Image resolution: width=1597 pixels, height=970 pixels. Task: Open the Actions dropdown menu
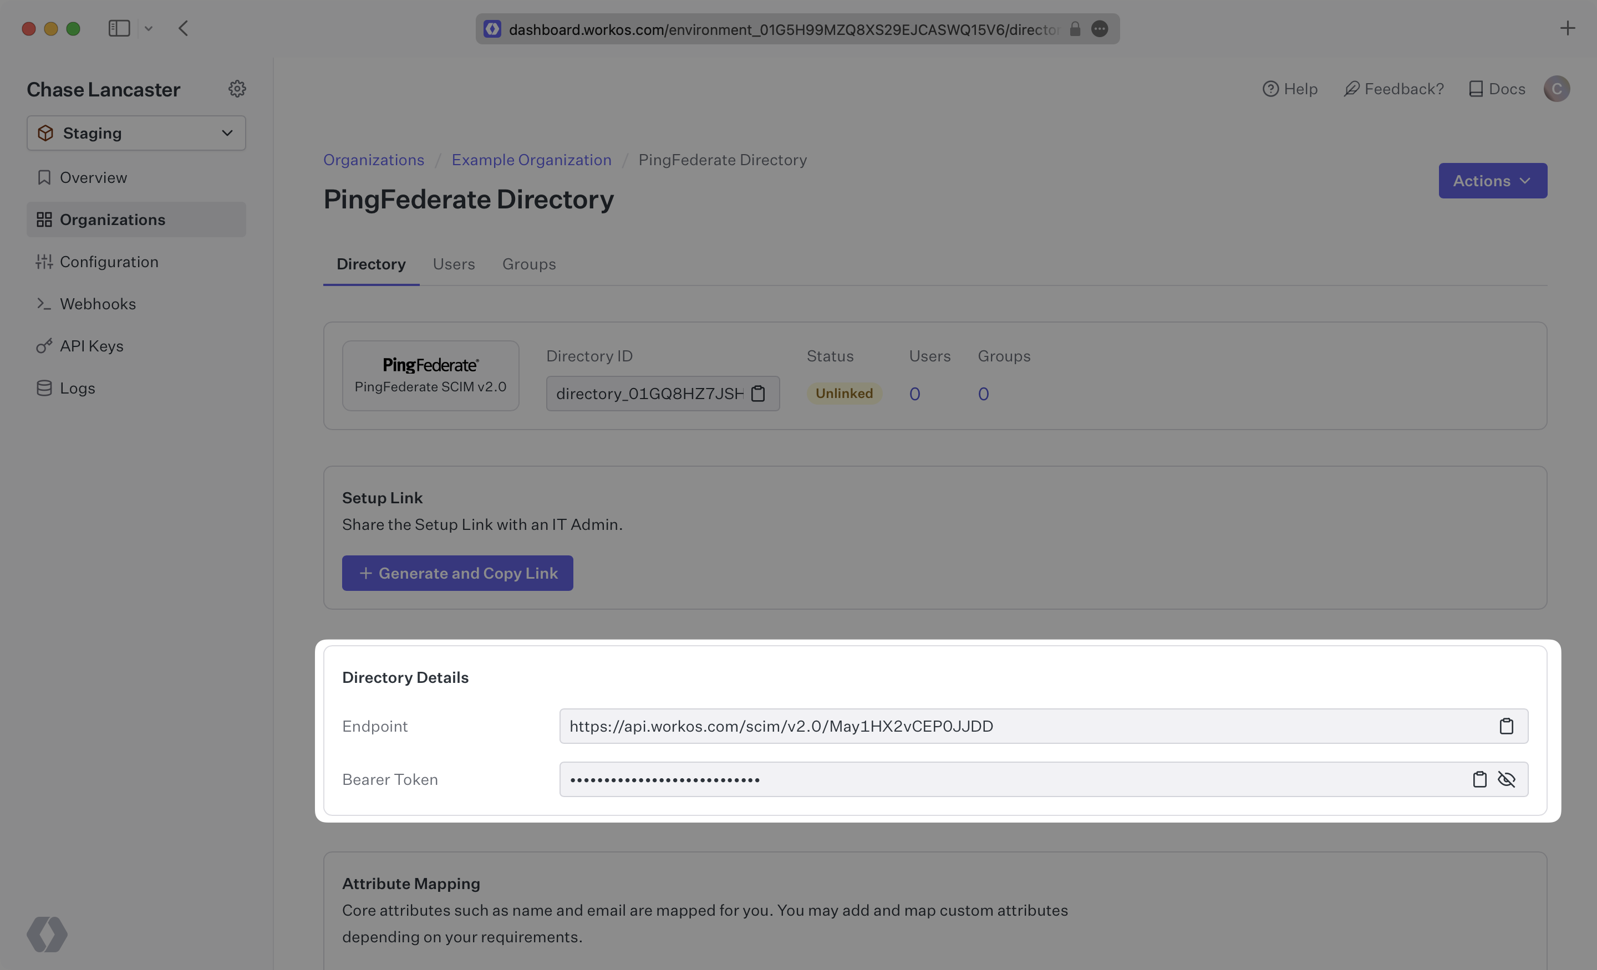click(1492, 181)
